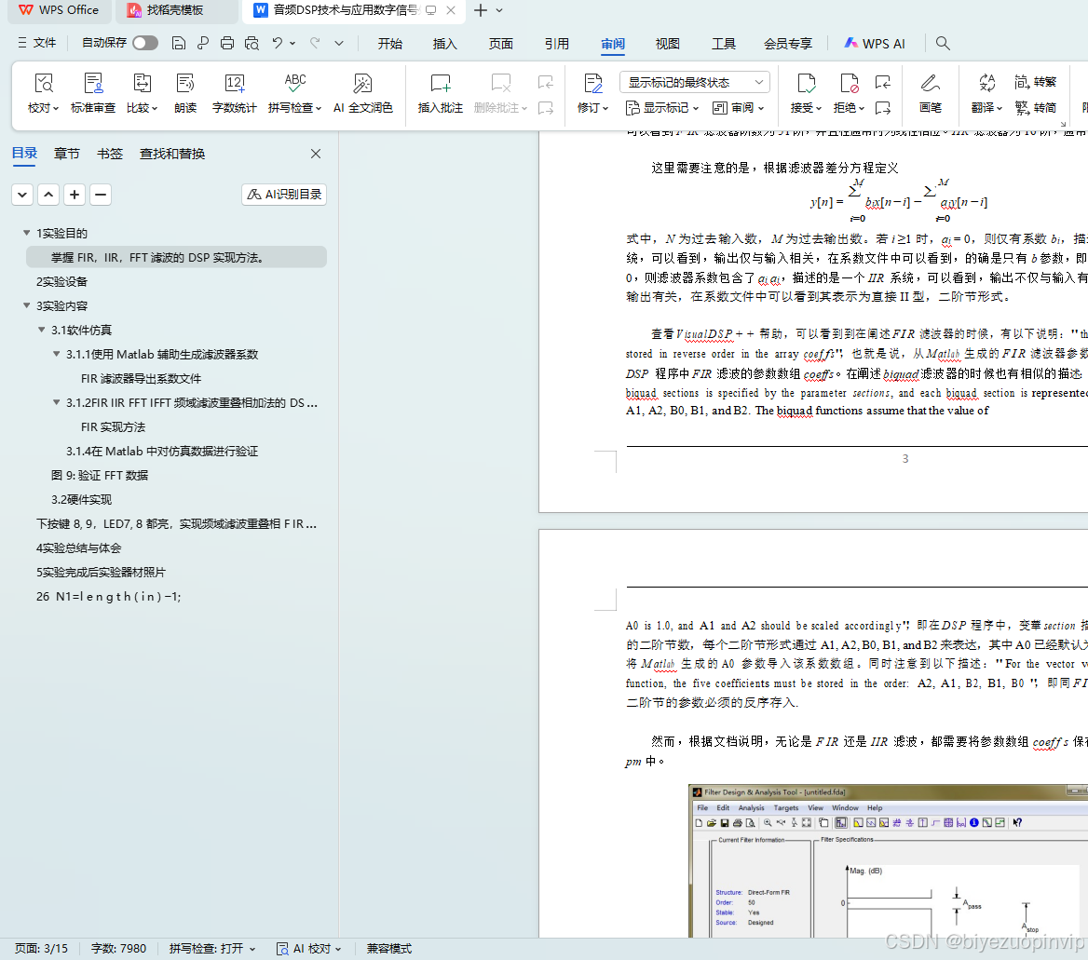Open 拼写检查: 打开 status dropdown

212,948
